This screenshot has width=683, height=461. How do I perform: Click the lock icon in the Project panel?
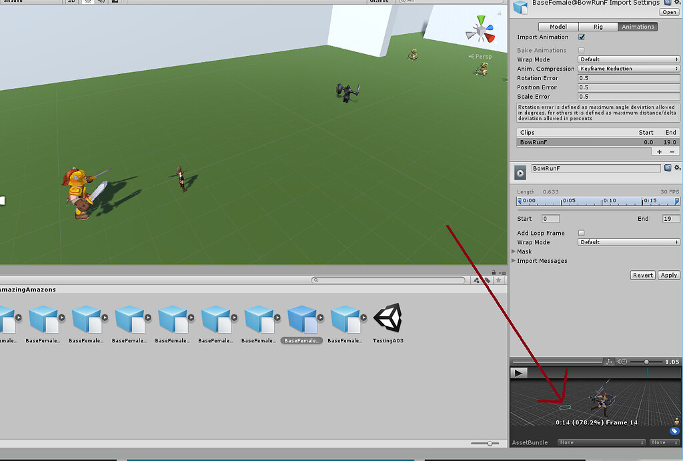click(492, 274)
